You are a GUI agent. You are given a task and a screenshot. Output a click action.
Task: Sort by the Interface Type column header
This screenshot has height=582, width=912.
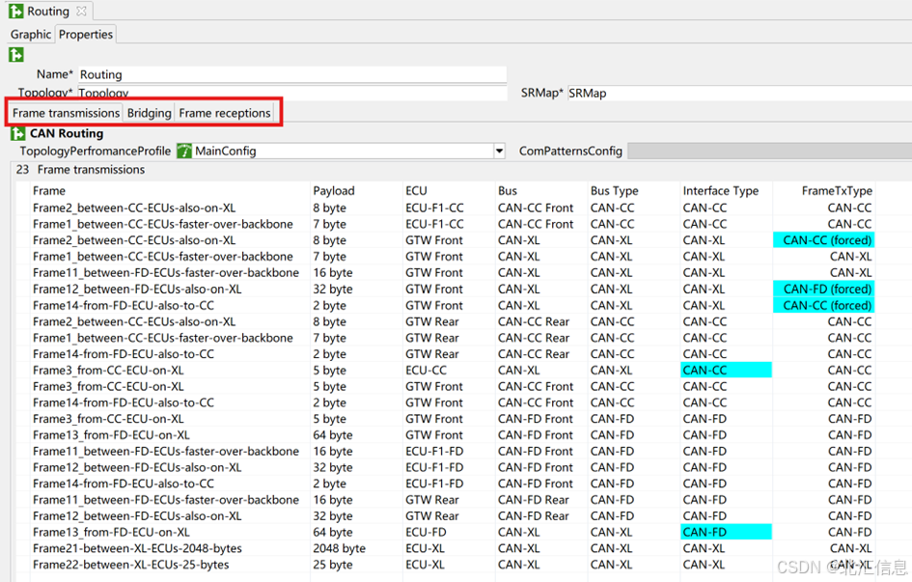pos(726,191)
